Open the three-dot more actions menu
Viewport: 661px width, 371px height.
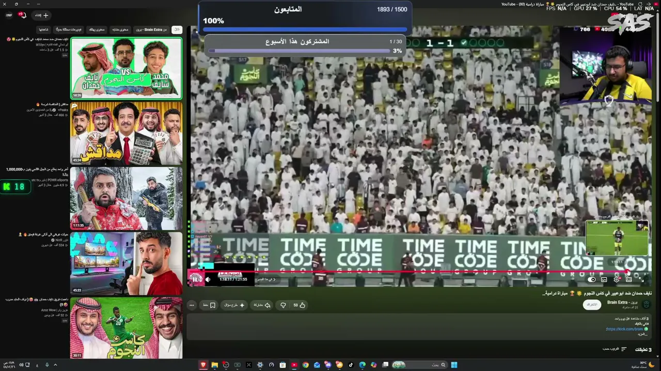(x=192, y=305)
